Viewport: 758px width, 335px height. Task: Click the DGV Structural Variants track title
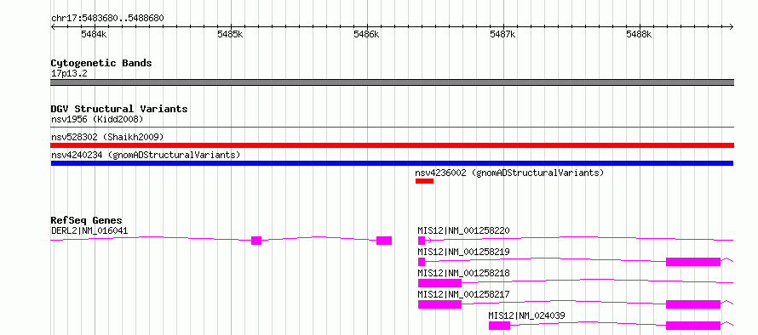click(x=119, y=109)
